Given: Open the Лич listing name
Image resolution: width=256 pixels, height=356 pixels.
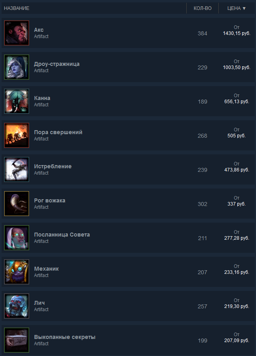Looking at the screenshot, I should click(40, 303).
